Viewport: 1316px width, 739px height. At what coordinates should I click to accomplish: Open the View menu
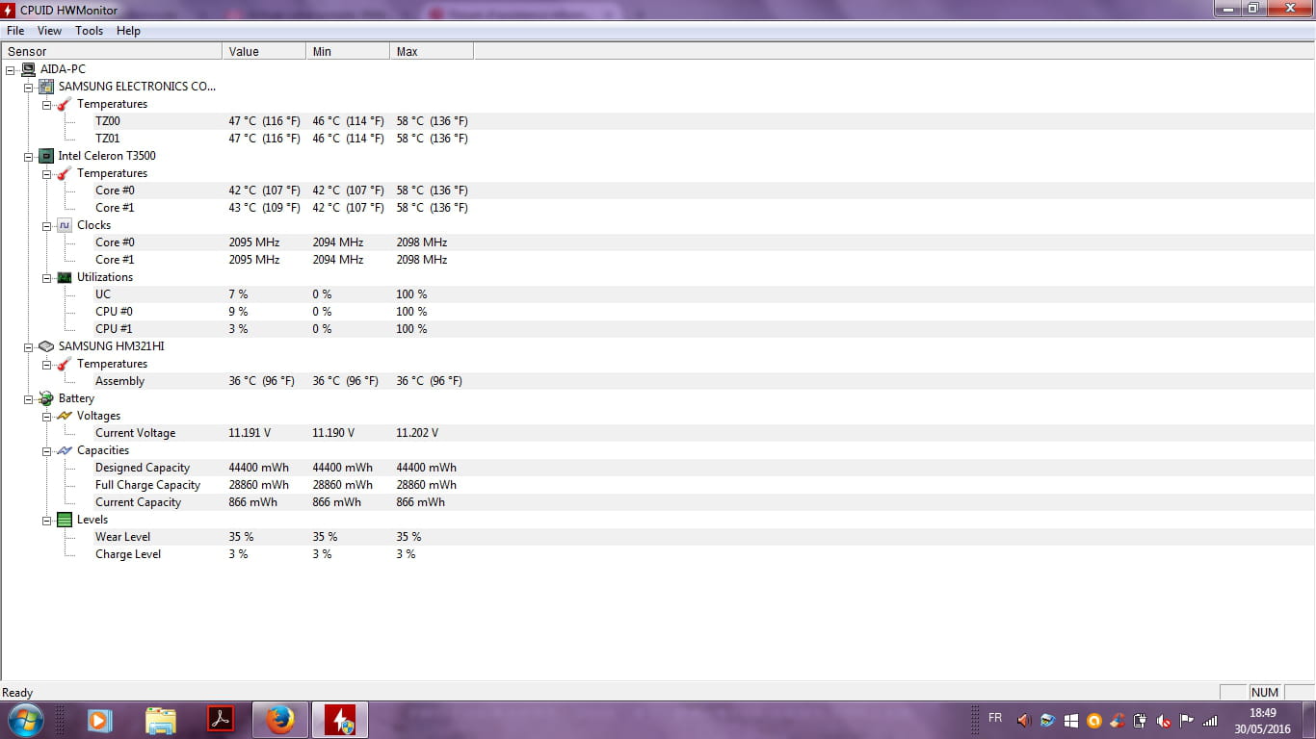tap(49, 31)
